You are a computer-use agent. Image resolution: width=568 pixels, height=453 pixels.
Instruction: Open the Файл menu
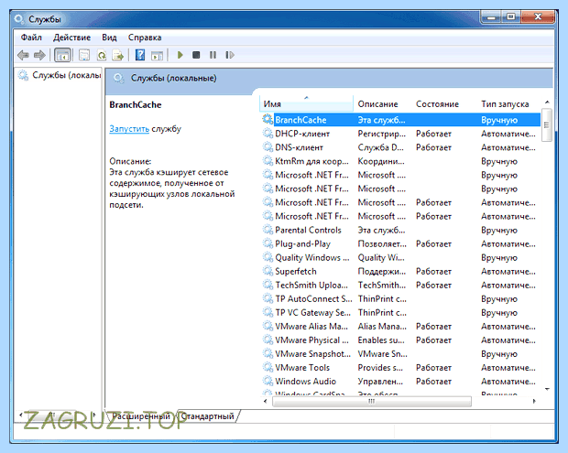tap(31, 38)
